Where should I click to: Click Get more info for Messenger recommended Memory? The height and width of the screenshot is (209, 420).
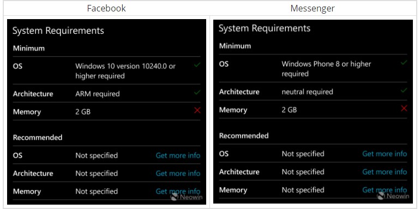tap(385, 190)
